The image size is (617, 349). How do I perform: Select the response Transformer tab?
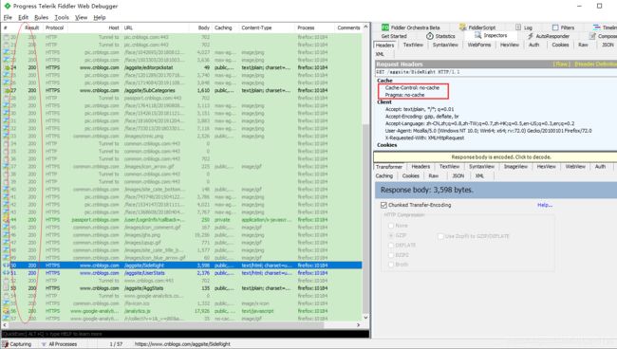click(389, 167)
